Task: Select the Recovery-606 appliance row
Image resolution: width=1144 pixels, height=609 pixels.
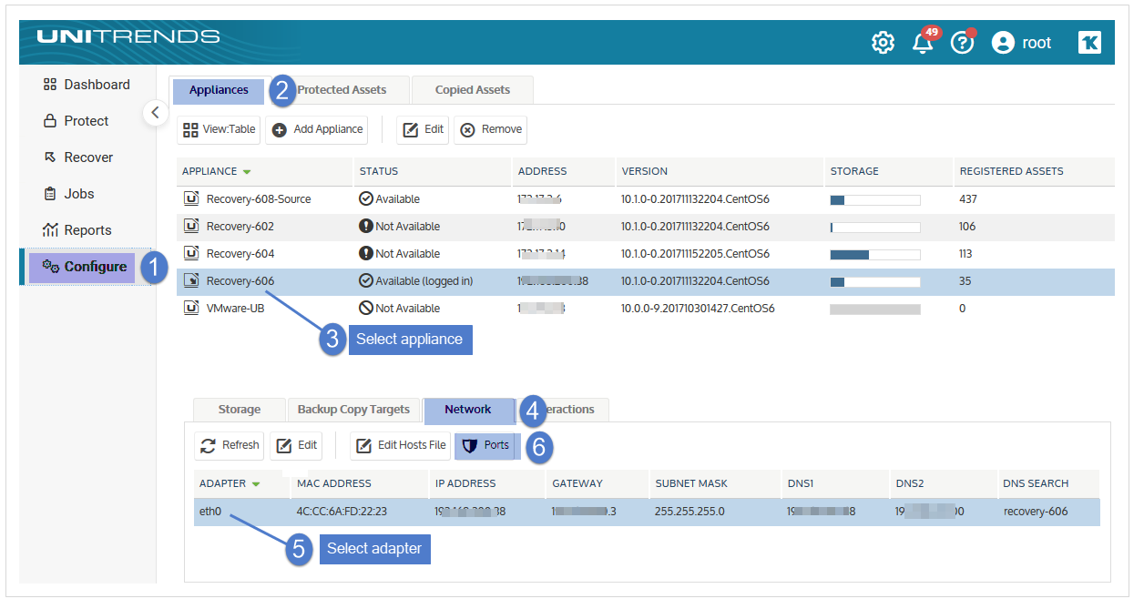Action: [x=646, y=281]
